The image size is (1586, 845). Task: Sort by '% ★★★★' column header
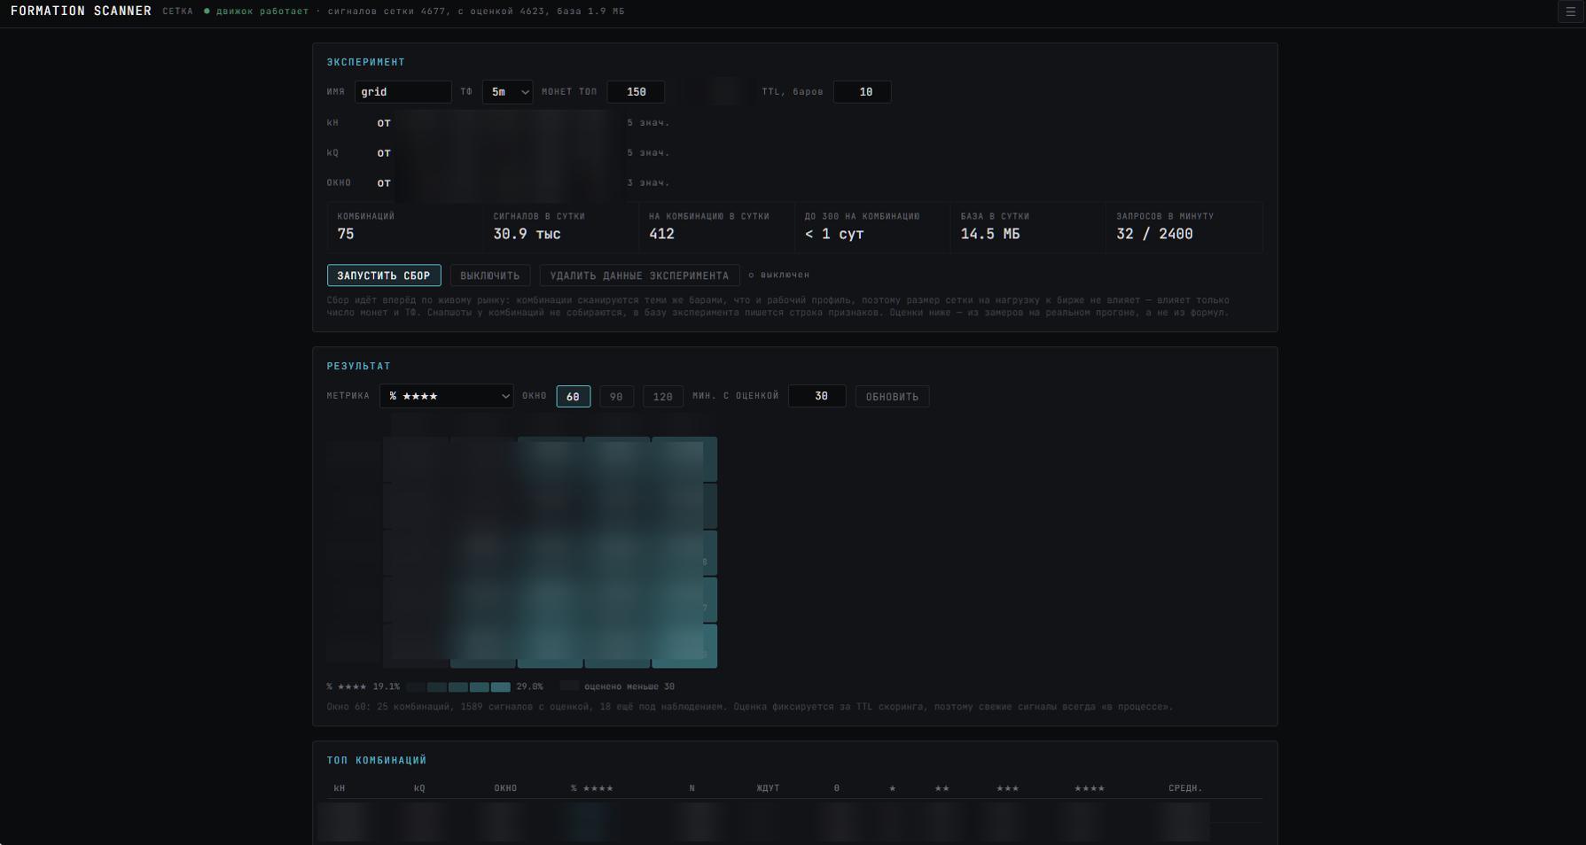coord(592,788)
